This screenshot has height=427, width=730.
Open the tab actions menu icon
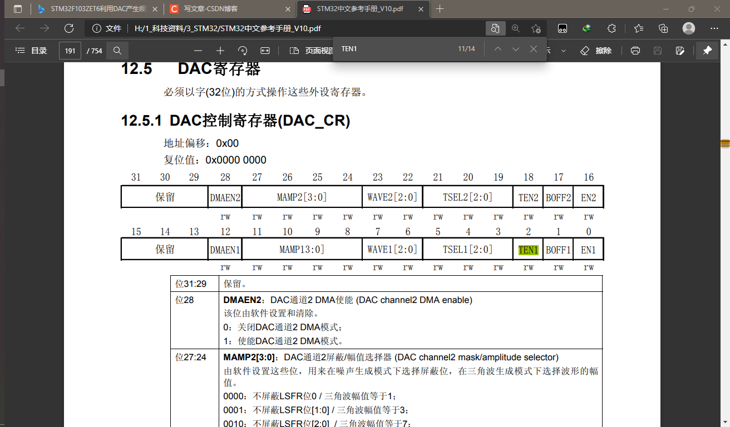pos(18,9)
